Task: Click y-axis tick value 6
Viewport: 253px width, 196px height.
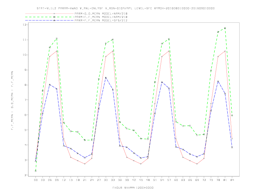Action: pyautogui.click(x=26, y=115)
